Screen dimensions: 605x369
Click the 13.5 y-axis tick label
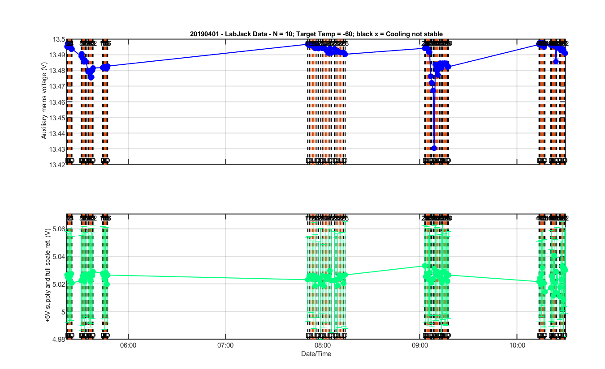[59, 39]
